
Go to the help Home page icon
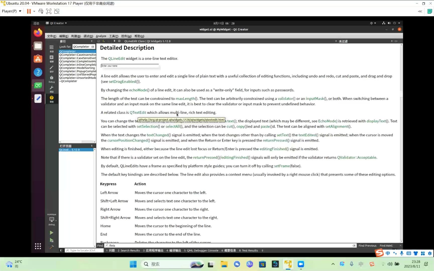click(x=99, y=41)
